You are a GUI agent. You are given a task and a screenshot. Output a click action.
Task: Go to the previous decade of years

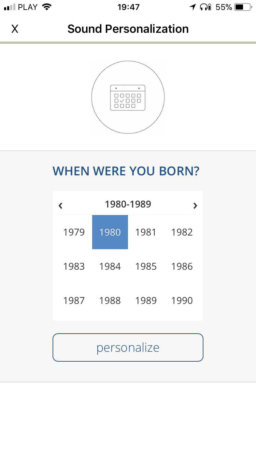click(61, 205)
